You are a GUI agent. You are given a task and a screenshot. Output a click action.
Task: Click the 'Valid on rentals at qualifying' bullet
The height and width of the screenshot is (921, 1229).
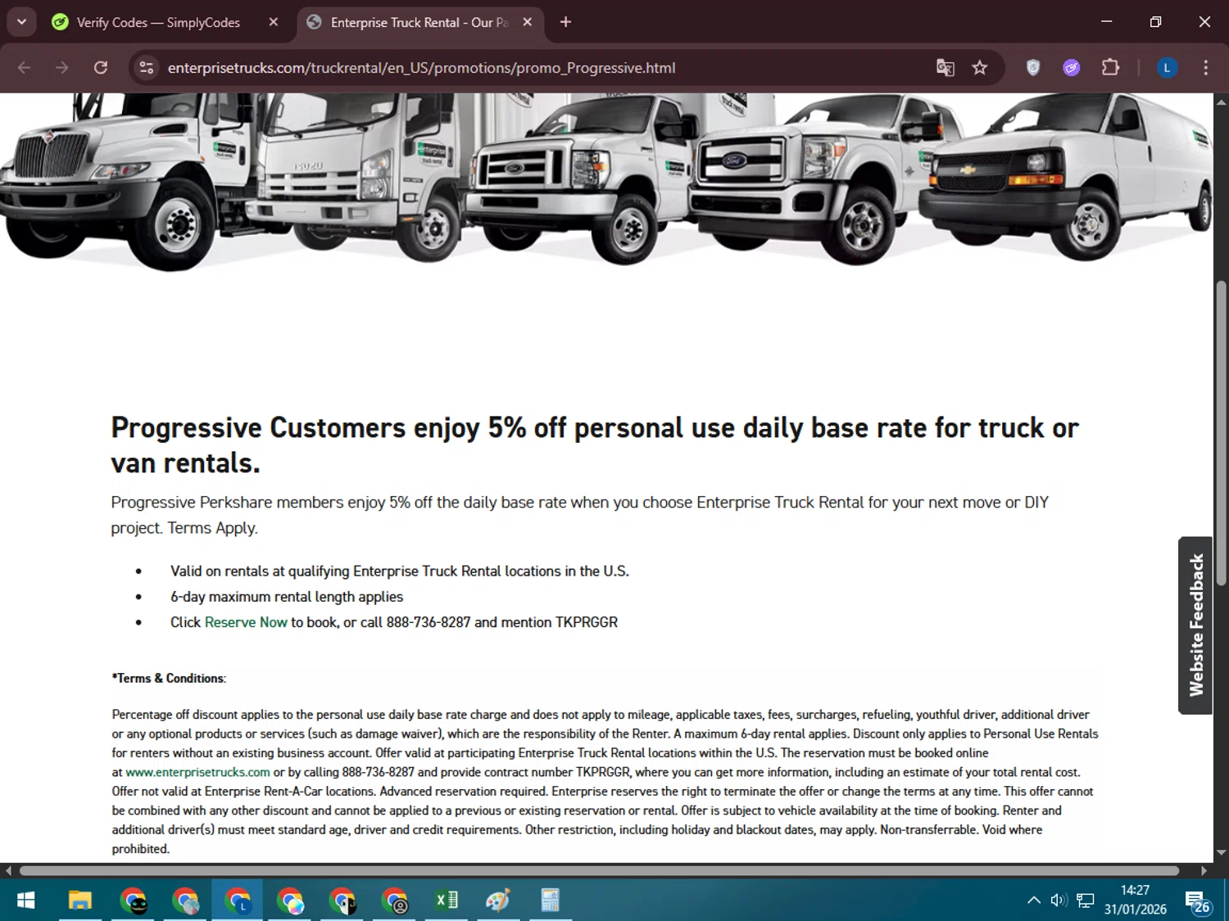[x=400, y=571]
